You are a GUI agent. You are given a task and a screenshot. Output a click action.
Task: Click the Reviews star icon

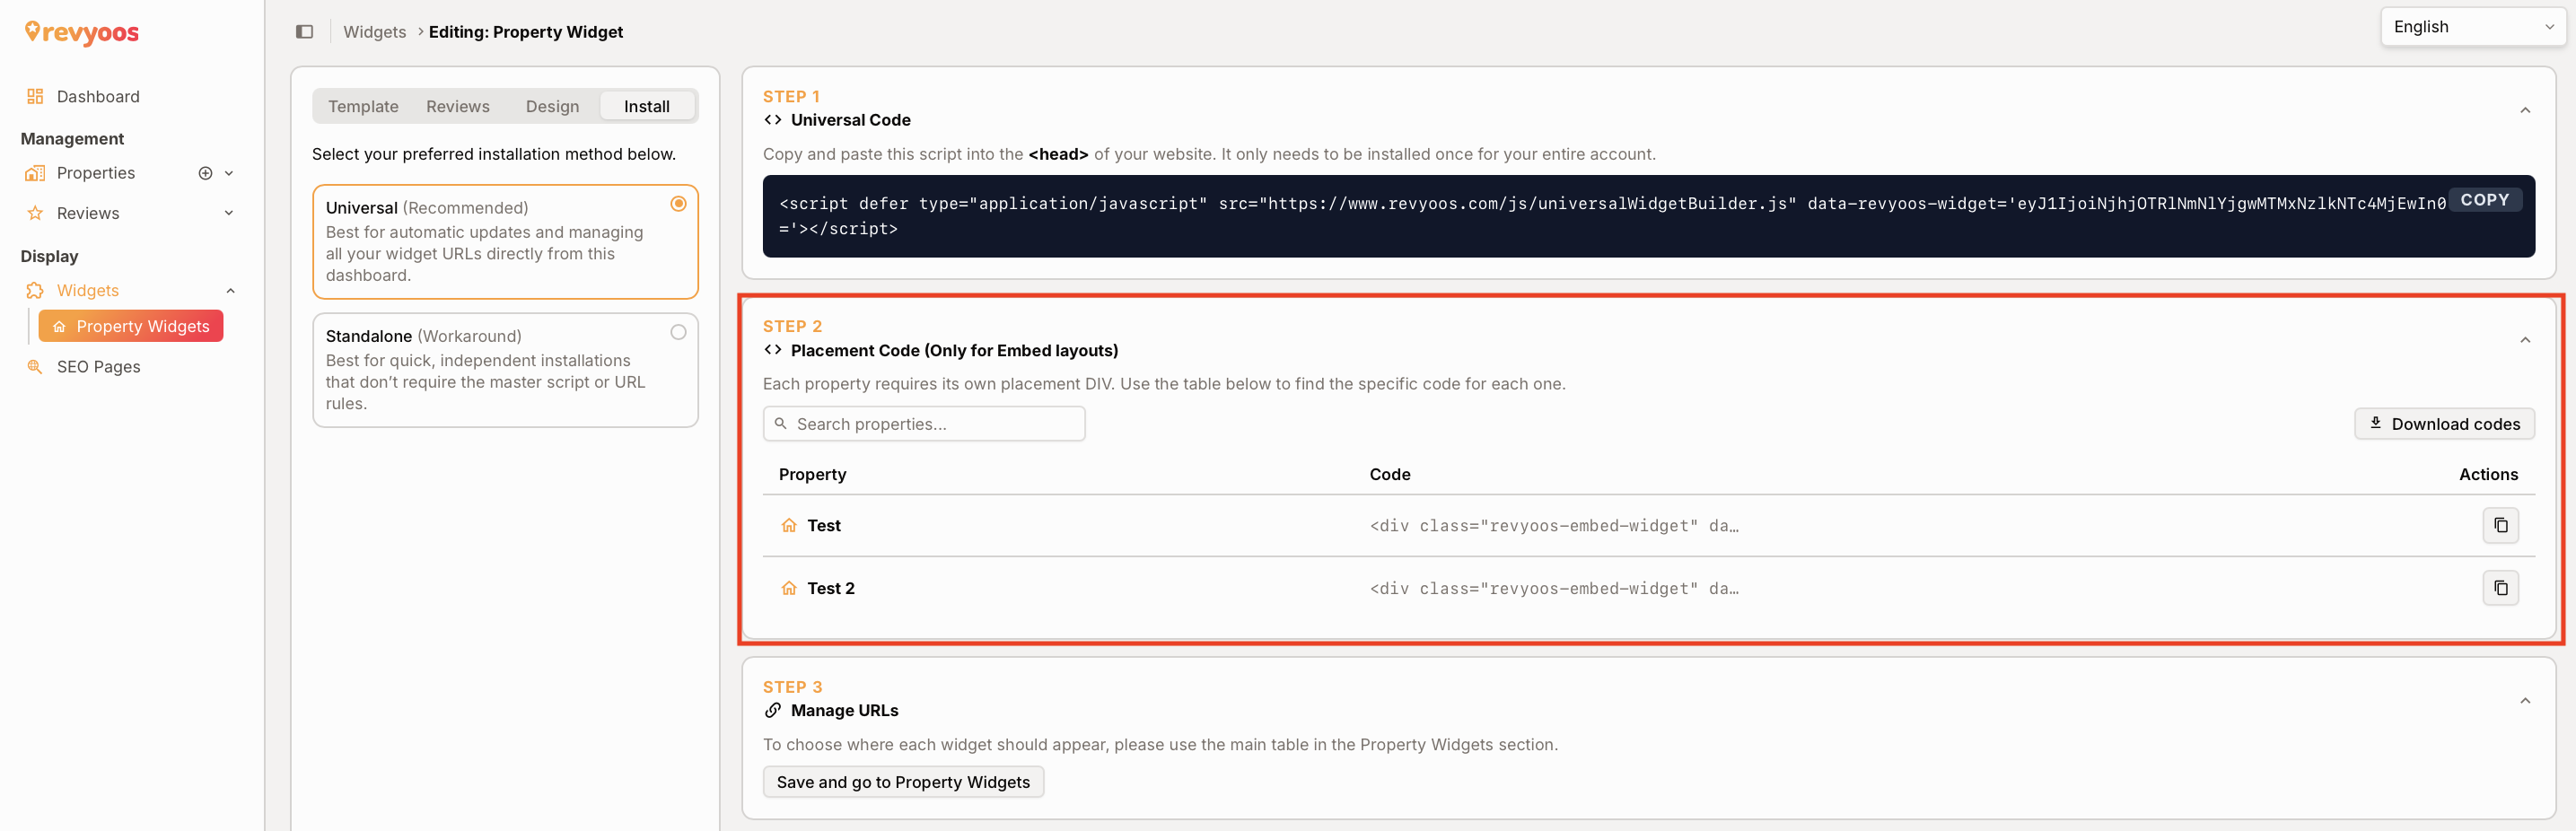[x=35, y=213]
